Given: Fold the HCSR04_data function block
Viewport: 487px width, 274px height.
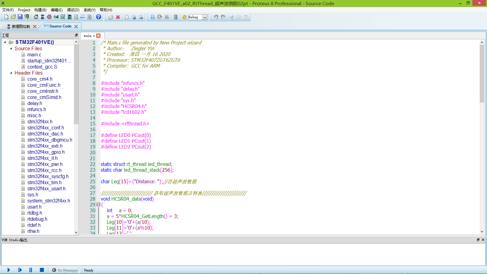Looking at the screenshot, I should (98, 205).
